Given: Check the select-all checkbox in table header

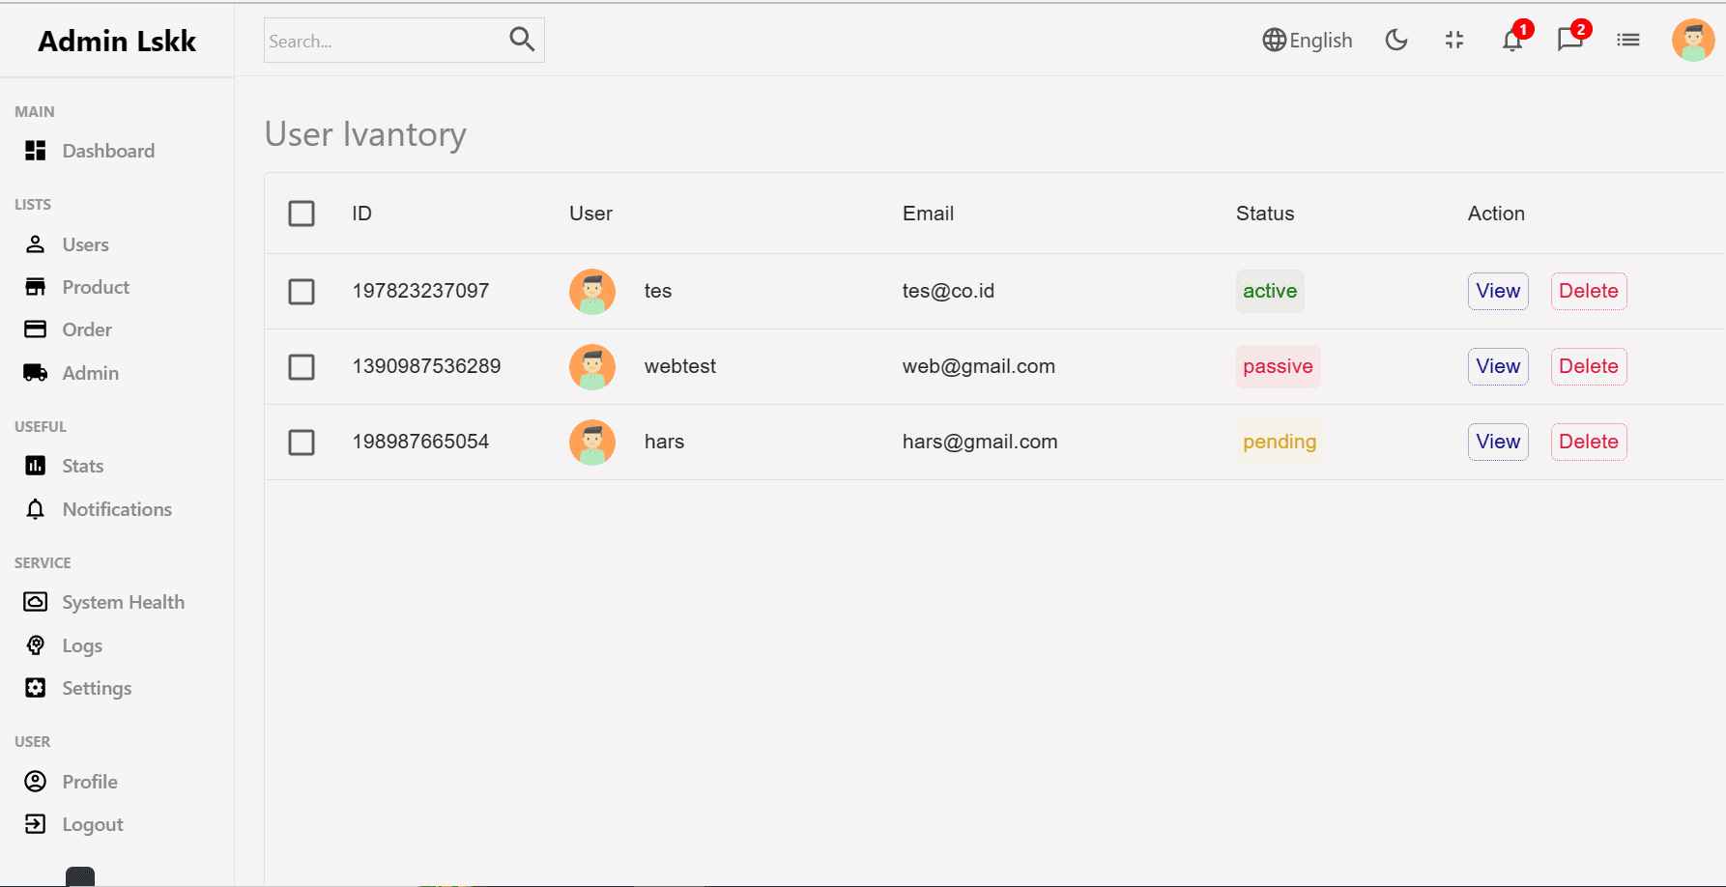Looking at the screenshot, I should (x=302, y=214).
